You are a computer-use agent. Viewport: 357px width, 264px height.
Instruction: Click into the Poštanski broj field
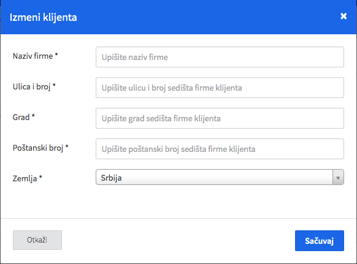[220, 149]
